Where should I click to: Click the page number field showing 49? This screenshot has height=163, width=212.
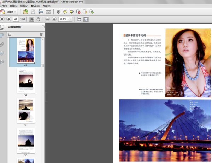[x=16, y=19]
